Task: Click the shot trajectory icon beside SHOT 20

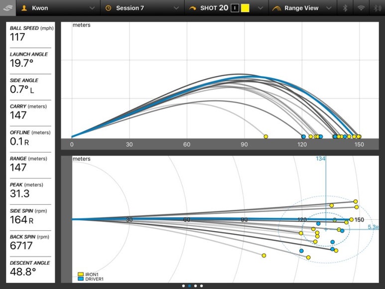Action: point(192,8)
